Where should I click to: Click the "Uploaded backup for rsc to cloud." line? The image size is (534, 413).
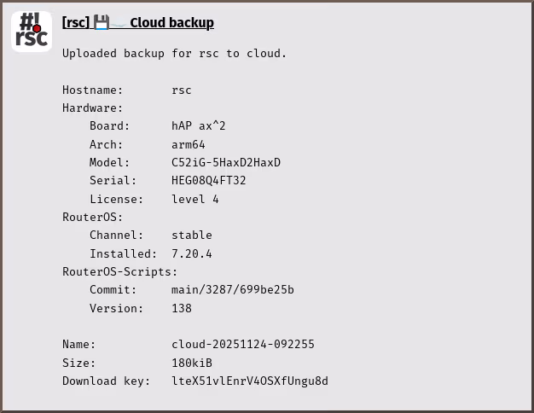click(x=174, y=54)
